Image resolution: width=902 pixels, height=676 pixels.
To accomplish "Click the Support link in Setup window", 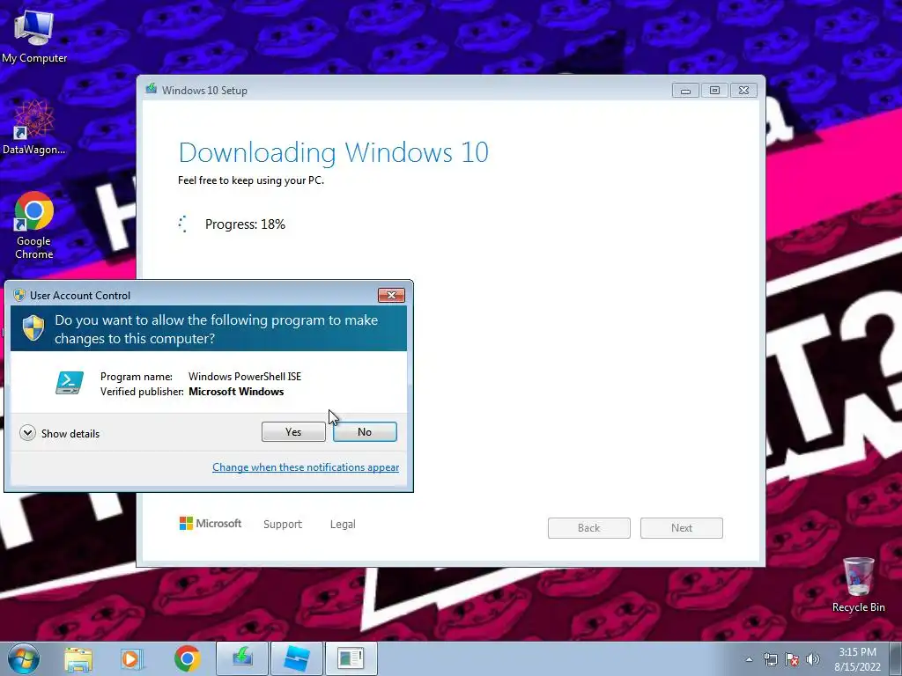I will pos(283,525).
